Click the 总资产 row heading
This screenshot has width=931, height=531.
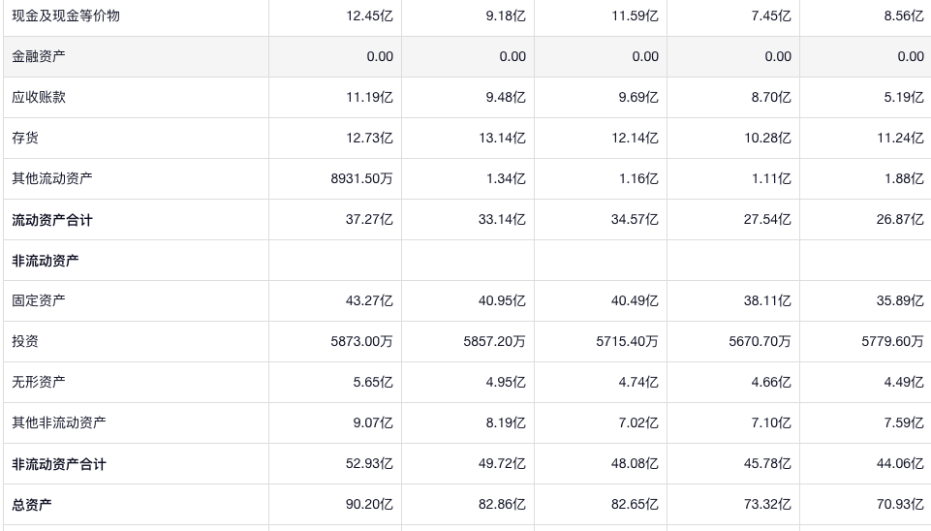pos(32,505)
